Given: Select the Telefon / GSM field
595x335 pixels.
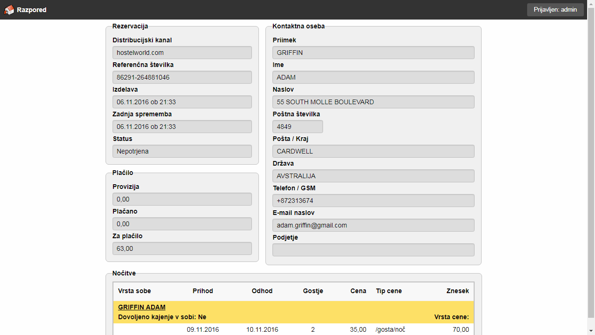Looking at the screenshot, I should tap(373, 201).
